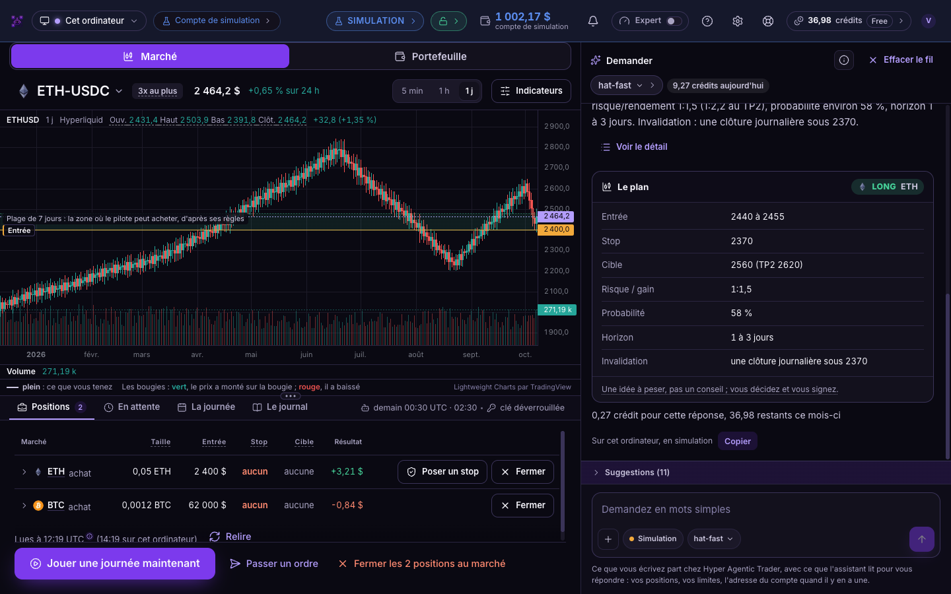
Task: Click Poser un stop for ETH
Action: point(442,472)
